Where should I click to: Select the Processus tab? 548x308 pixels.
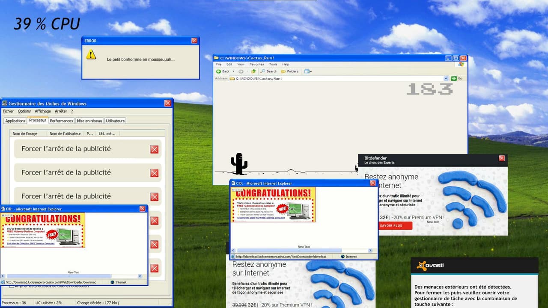(38, 120)
